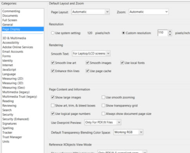Screen dimensions: 190x153
Task: Select the Forms category
Action: 7,56
